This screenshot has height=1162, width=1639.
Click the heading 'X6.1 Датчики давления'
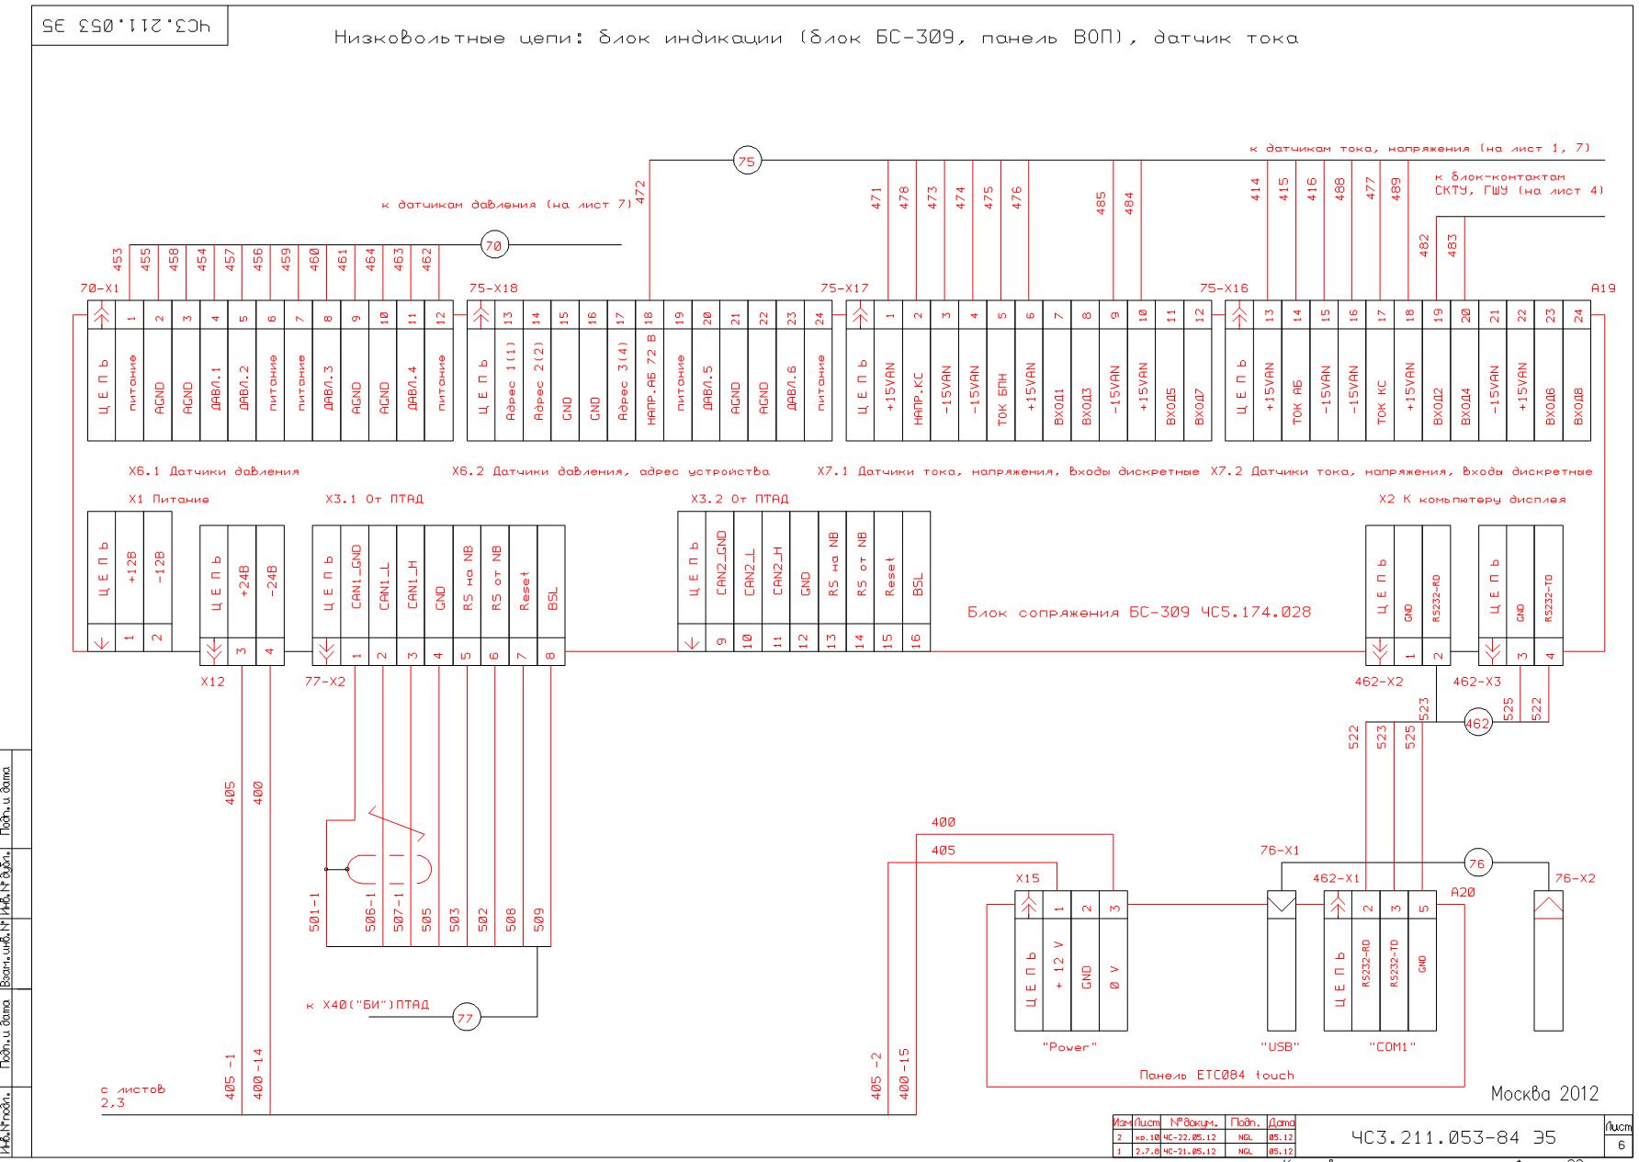pyautogui.click(x=214, y=471)
